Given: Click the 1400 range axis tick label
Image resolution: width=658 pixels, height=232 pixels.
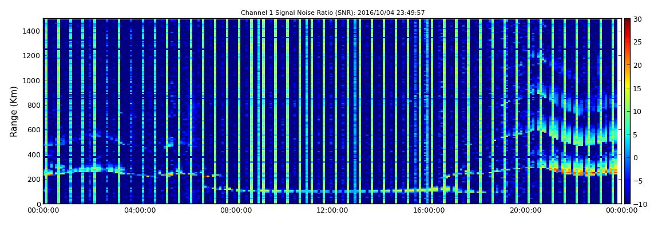Looking at the screenshot, I should coord(32,31).
